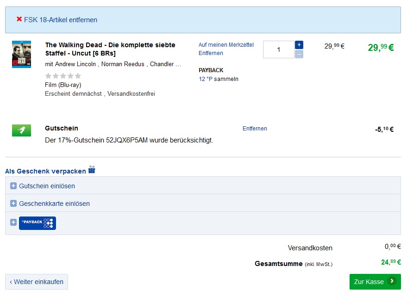Remove the applied 17% Gutschein voucher
The width and height of the screenshot is (407, 291).
pos(255,129)
